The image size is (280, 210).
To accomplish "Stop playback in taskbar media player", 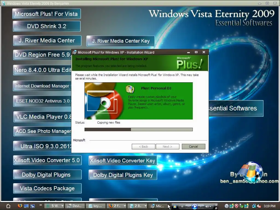I will point(182,207).
